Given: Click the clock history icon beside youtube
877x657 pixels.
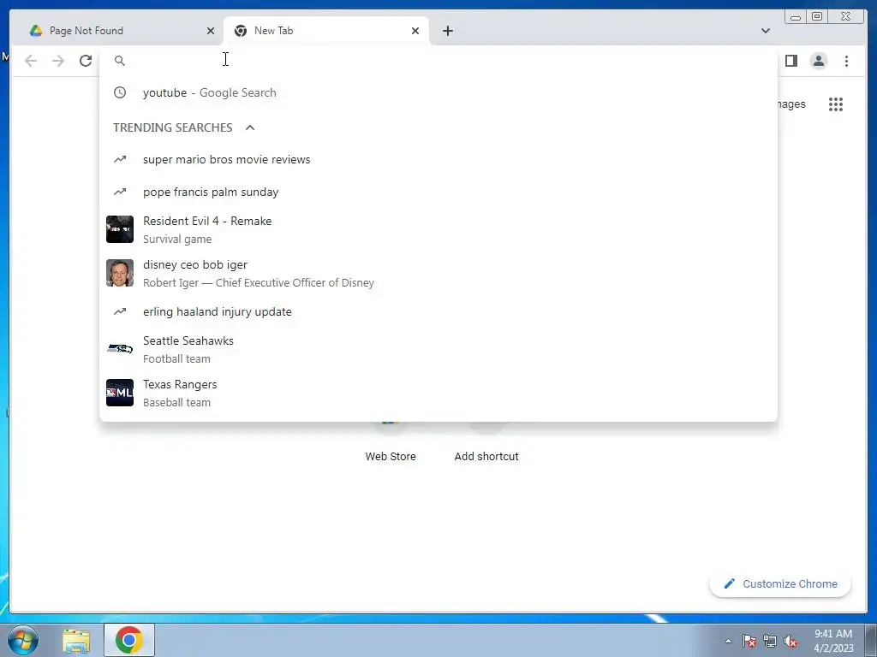Looking at the screenshot, I should click(120, 92).
